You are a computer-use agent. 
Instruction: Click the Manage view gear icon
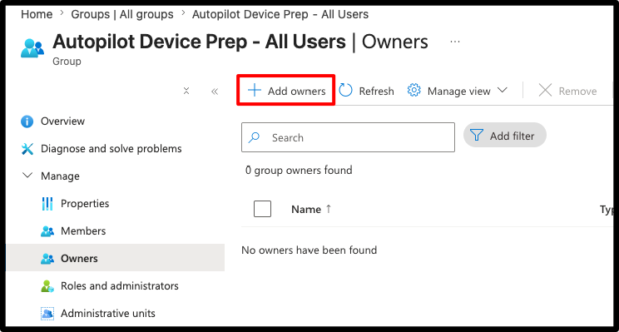pos(413,91)
